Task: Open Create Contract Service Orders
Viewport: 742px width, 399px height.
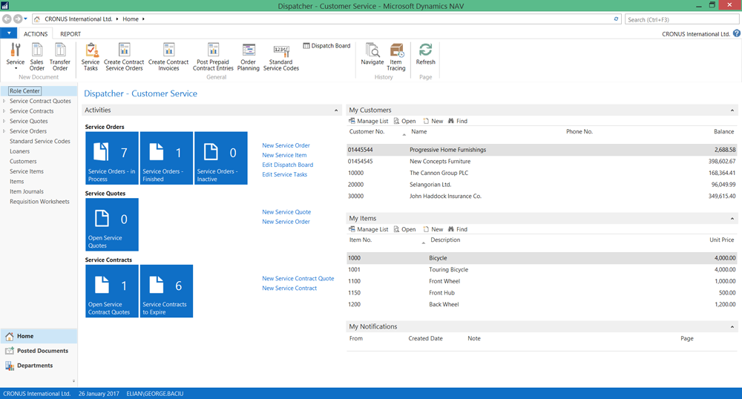Action: point(124,56)
